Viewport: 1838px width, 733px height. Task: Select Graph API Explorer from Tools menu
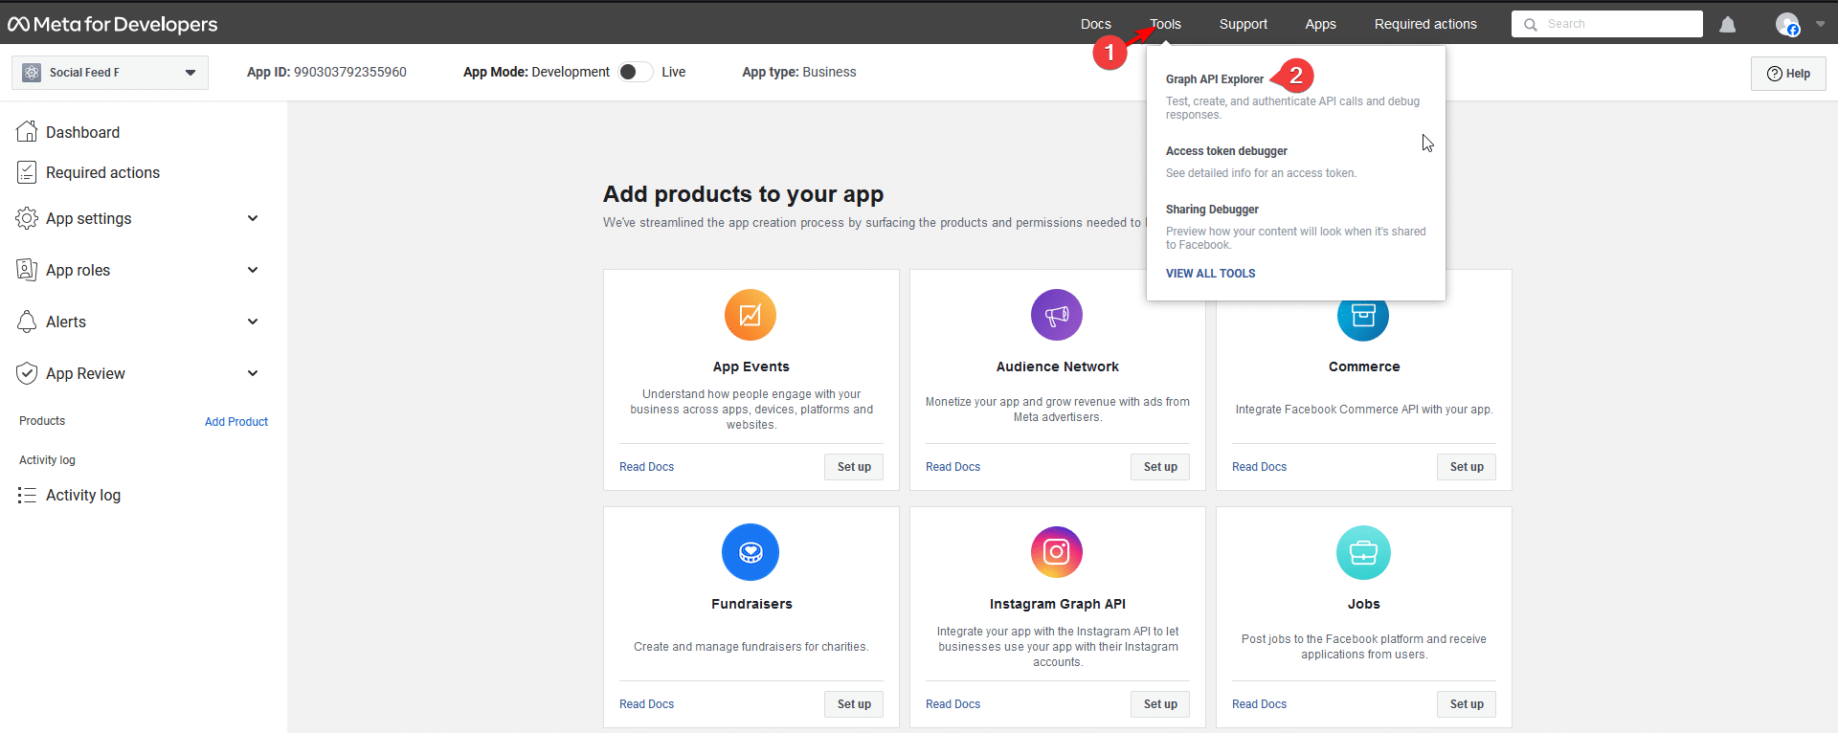[1214, 79]
